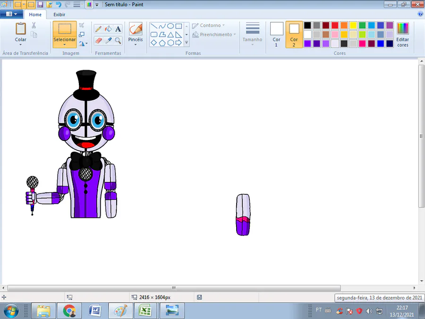The width and height of the screenshot is (425, 319).
Task: Open Excel from the taskbar
Action: [146, 311]
